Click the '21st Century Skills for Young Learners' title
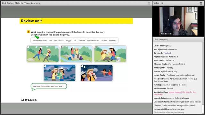Viewport: 205px width, 115px height. click(20, 3)
